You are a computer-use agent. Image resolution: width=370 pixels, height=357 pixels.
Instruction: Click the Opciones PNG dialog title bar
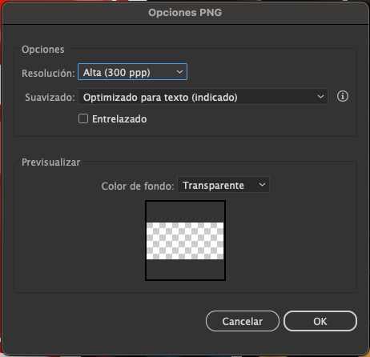pyautogui.click(x=185, y=13)
